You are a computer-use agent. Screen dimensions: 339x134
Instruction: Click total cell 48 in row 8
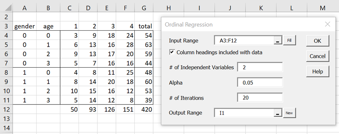(144, 72)
